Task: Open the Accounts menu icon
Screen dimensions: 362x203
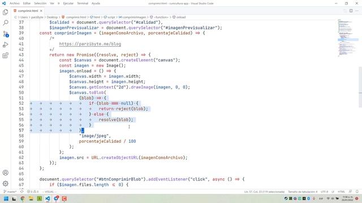Action: pos(5,173)
